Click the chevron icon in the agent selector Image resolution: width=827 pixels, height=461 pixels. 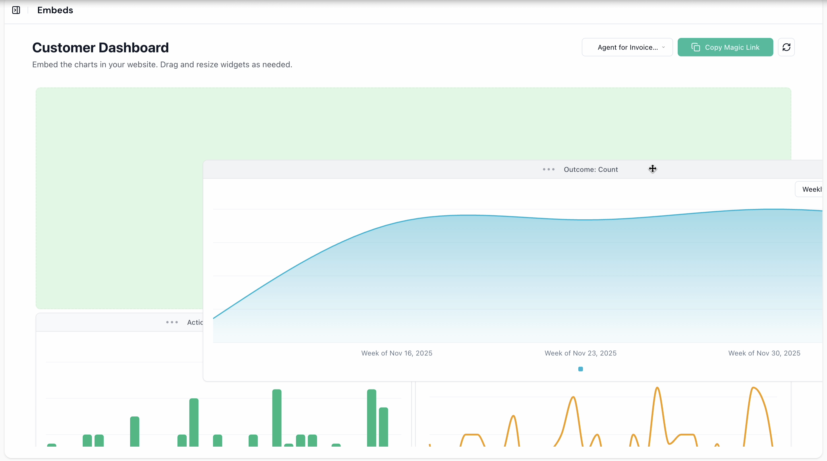click(664, 47)
